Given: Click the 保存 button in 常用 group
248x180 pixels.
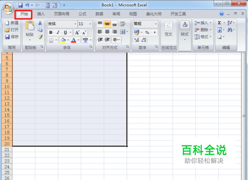Looking at the screenshot, I should click(x=12, y=37).
